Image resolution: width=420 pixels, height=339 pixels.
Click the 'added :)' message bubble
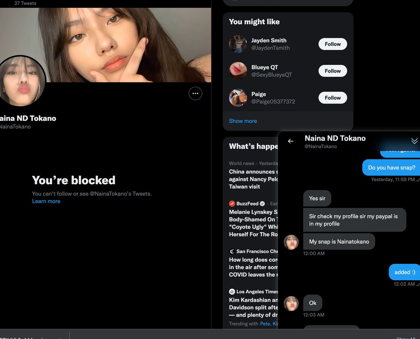405,272
